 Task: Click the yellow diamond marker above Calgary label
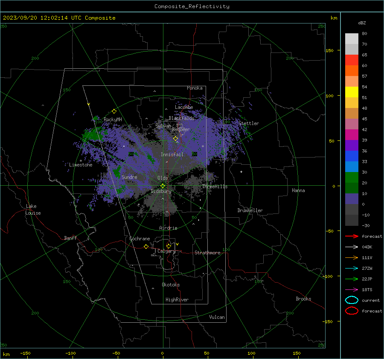point(169,246)
